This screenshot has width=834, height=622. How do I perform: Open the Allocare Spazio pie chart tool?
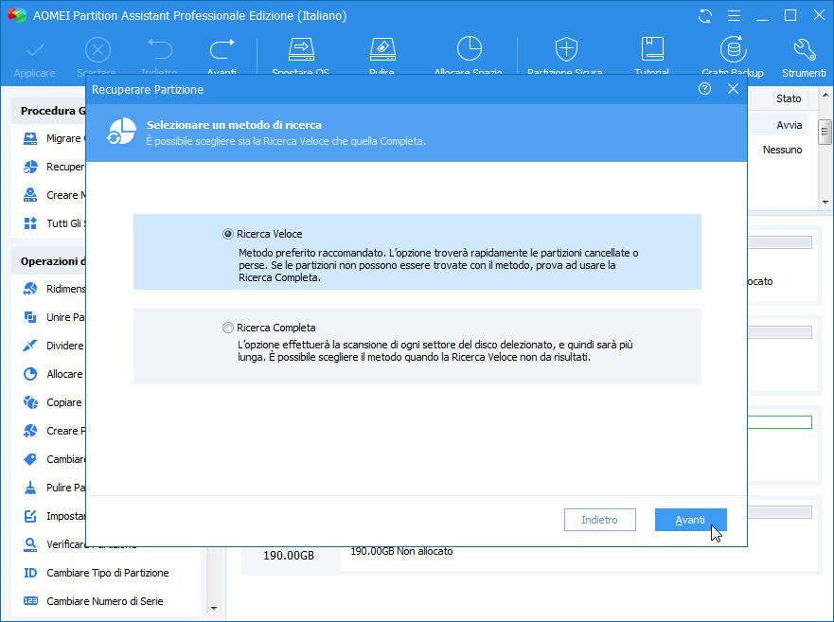(469, 49)
